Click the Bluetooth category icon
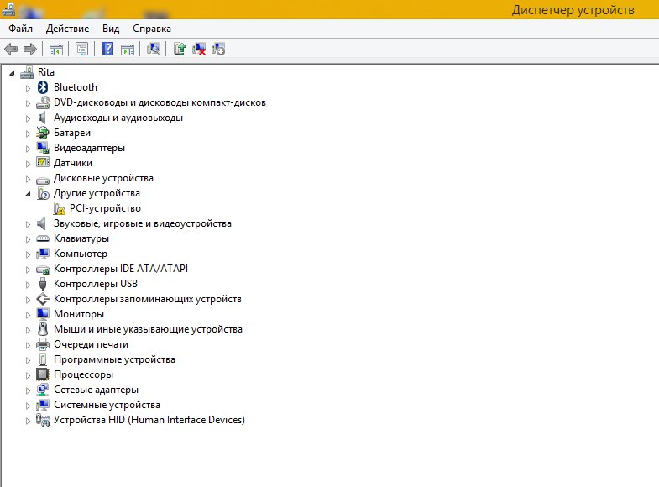Viewport: 659px width, 487px height. pyautogui.click(x=43, y=87)
